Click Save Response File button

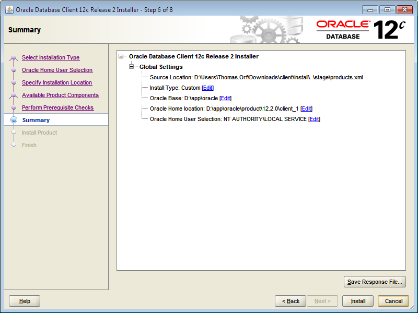coord(375,282)
